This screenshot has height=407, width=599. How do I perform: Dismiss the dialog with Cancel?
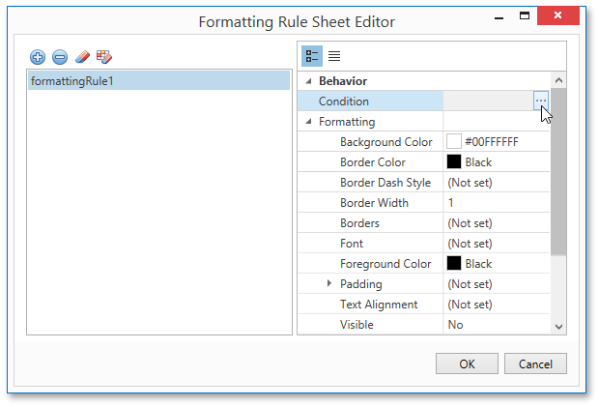point(535,363)
